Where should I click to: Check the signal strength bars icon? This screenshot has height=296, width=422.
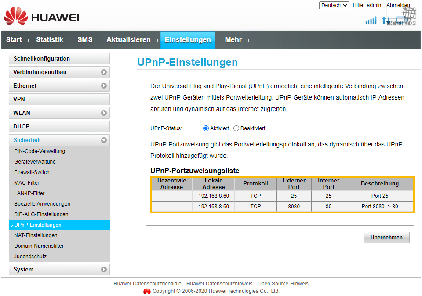click(371, 20)
